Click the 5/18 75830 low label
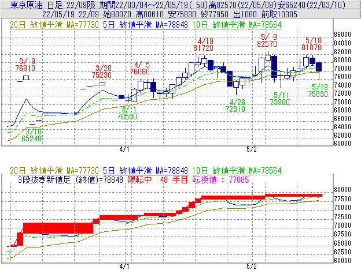Screen dimensions: 361x274 click(x=318, y=91)
